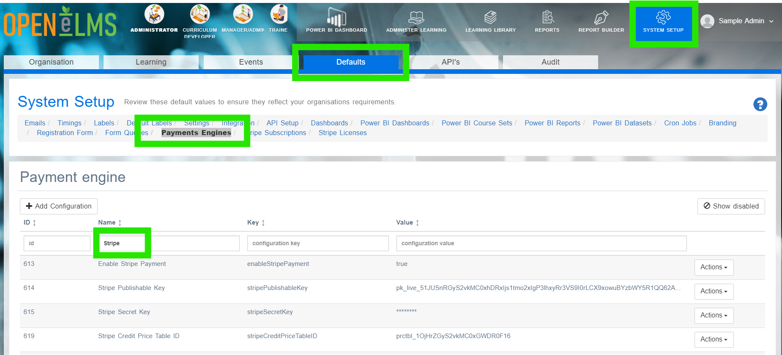The height and width of the screenshot is (355, 782).
Task: Select the Administrator role icon
Action: point(154,14)
